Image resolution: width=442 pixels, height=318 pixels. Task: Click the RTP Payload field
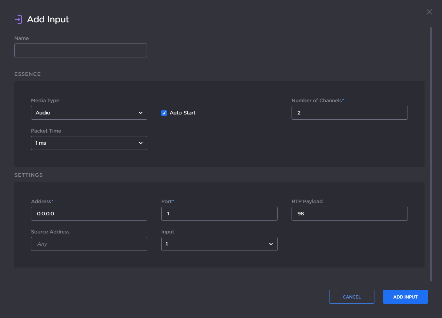click(349, 214)
